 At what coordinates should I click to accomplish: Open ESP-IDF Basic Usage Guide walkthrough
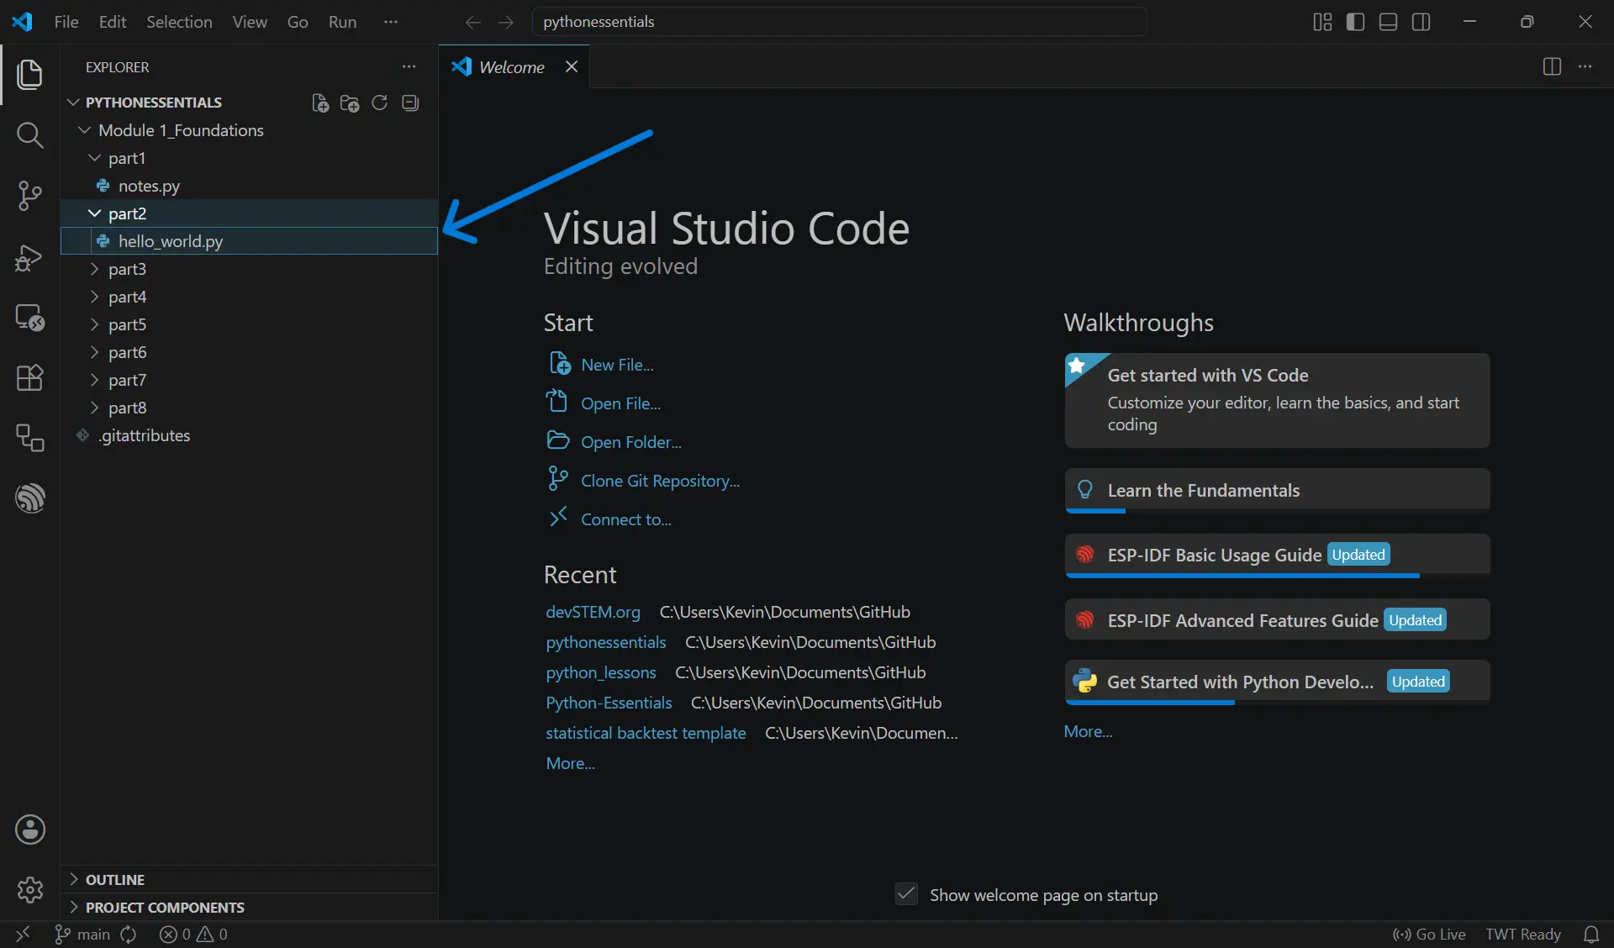tap(1277, 555)
